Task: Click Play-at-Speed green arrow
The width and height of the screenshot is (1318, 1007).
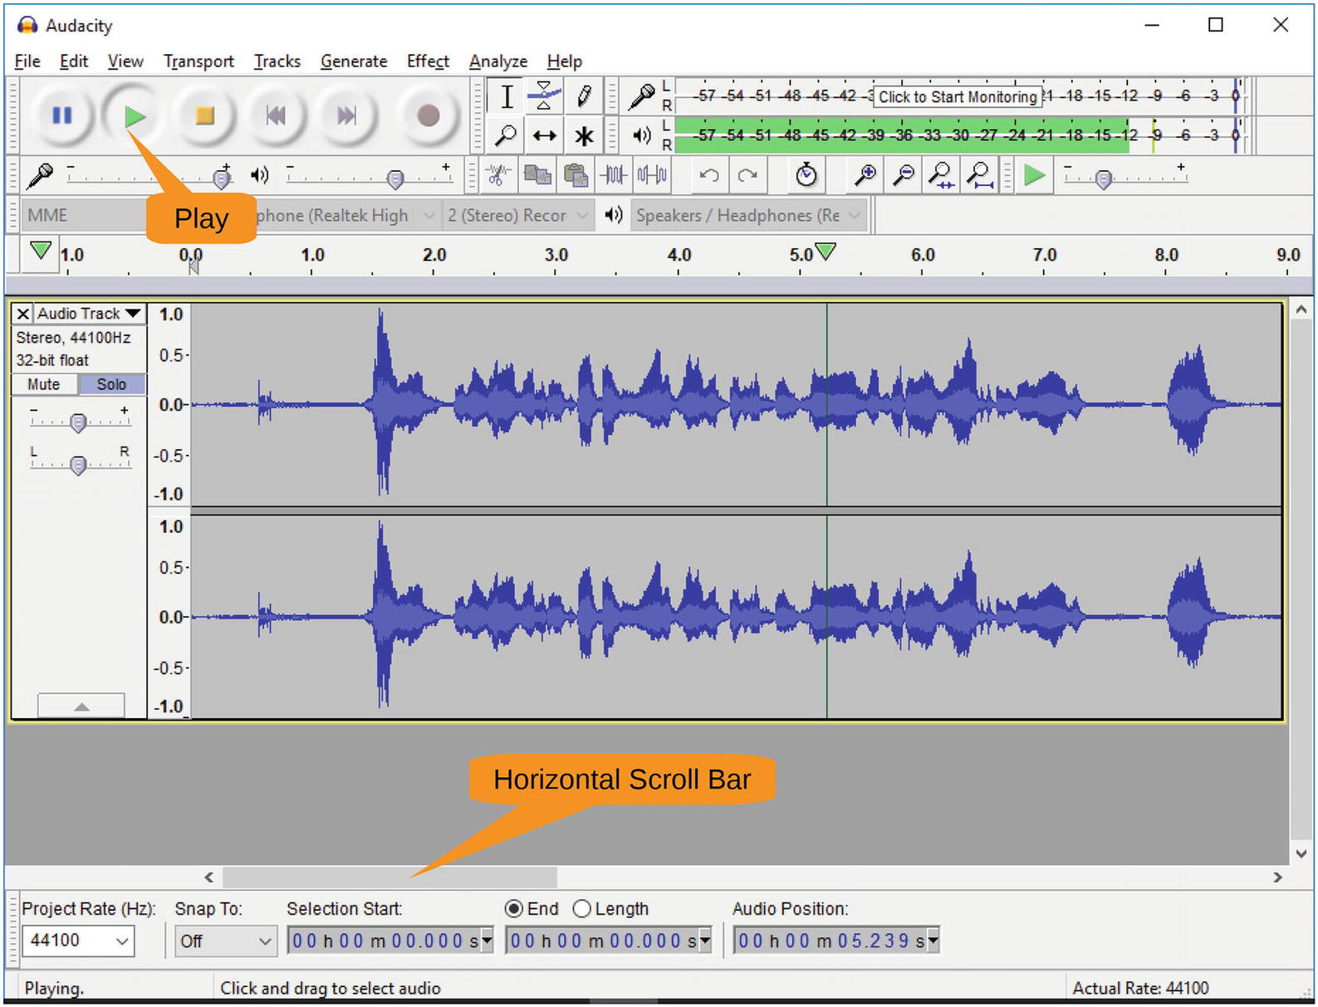Action: click(1034, 175)
